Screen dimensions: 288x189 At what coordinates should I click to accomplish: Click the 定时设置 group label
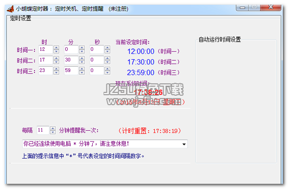pyautogui.click(x=21, y=18)
